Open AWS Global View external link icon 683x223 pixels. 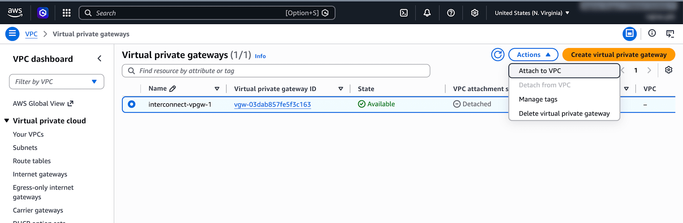(x=70, y=103)
